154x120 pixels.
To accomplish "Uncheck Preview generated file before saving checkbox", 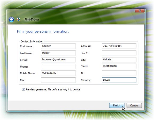I will pyautogui.click(x=23, y=89).
